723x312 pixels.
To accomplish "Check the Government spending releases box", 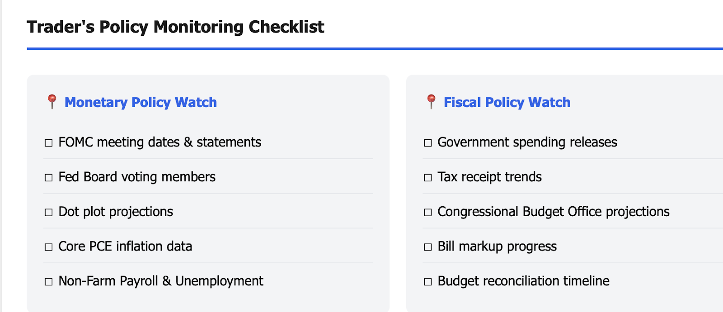I will tap(428, 143).
